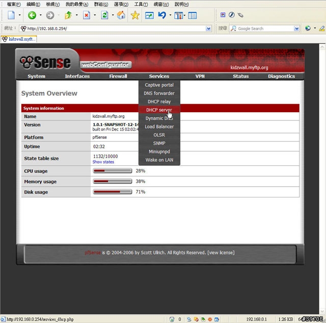The height and width of the screenshot is (323, 326).
Task: Open the Firewall navigation menu
Action: click(x=118, y=76)
